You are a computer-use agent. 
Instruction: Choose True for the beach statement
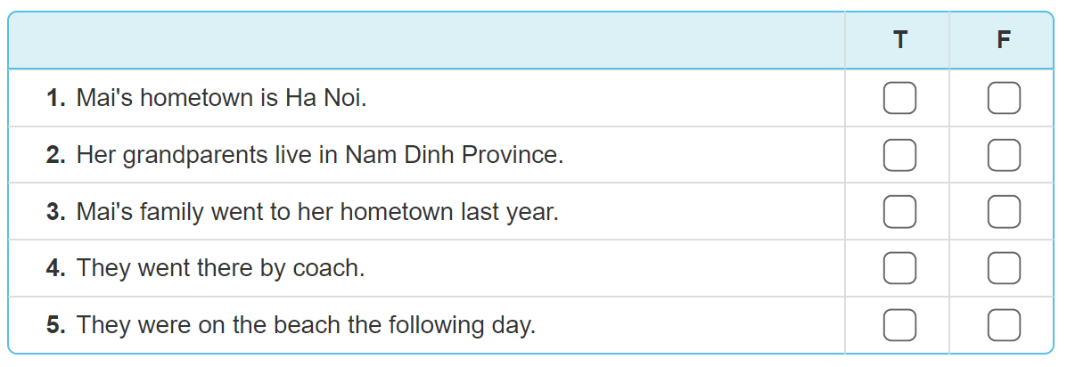899,325
